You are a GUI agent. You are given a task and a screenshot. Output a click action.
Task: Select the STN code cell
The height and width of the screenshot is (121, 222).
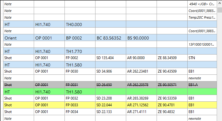click(x=202, y=58)
